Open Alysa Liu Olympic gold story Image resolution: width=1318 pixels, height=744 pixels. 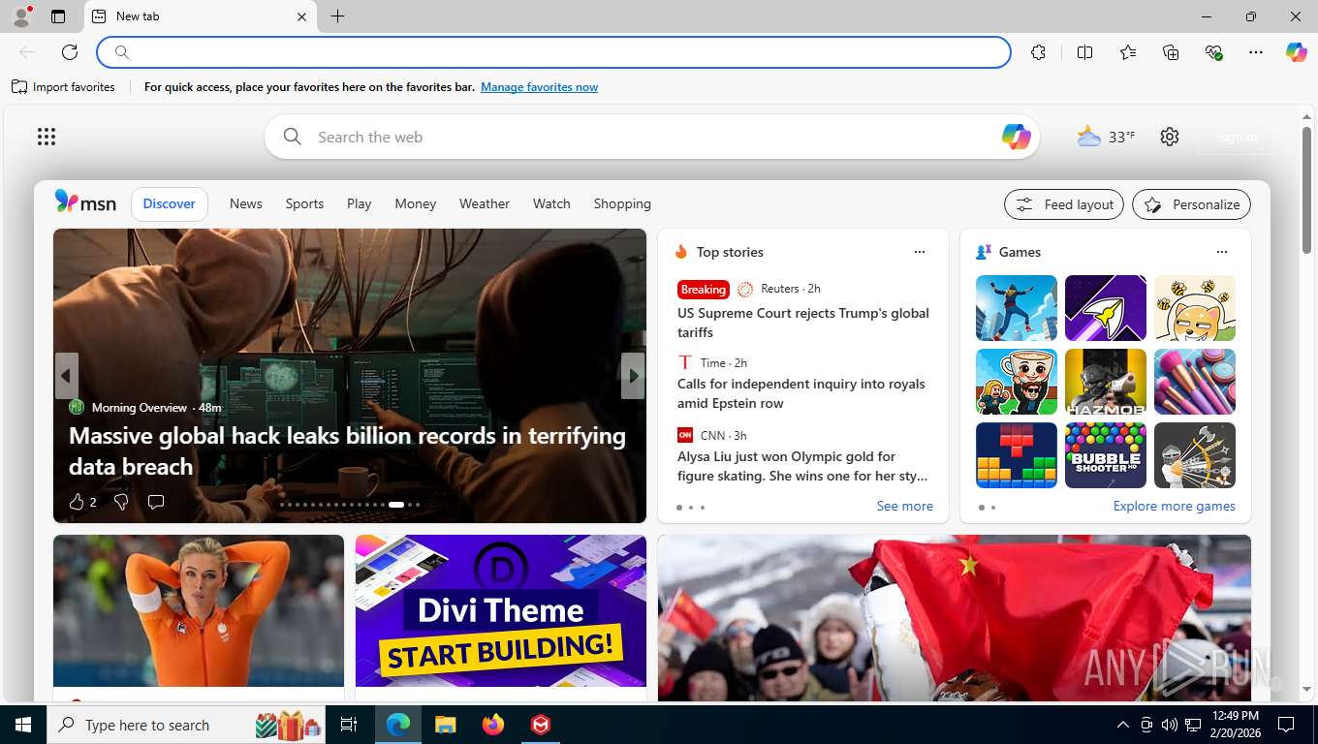coord(802,466)
